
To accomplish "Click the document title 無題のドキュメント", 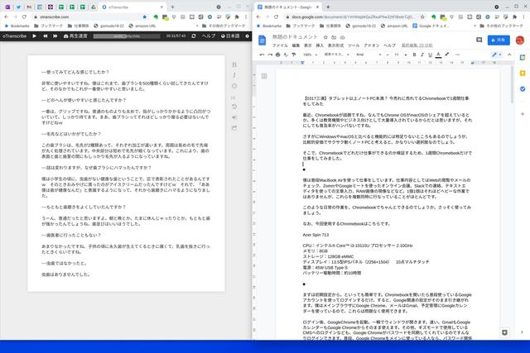I will 295,37.
